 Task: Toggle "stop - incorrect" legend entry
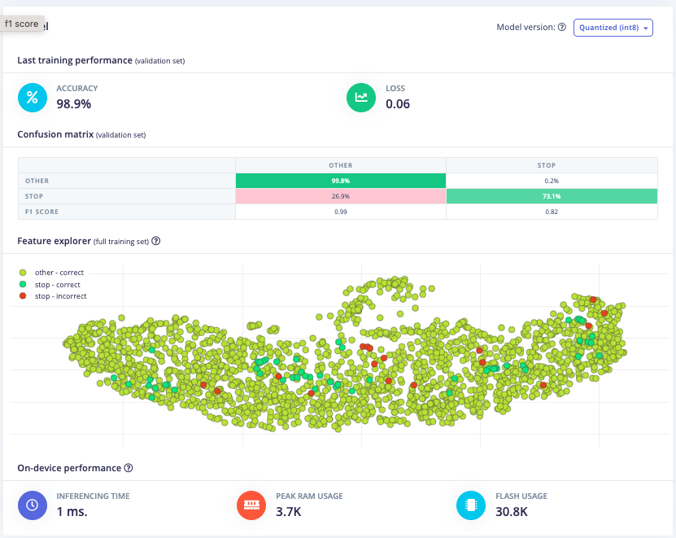tap(55, 296)
